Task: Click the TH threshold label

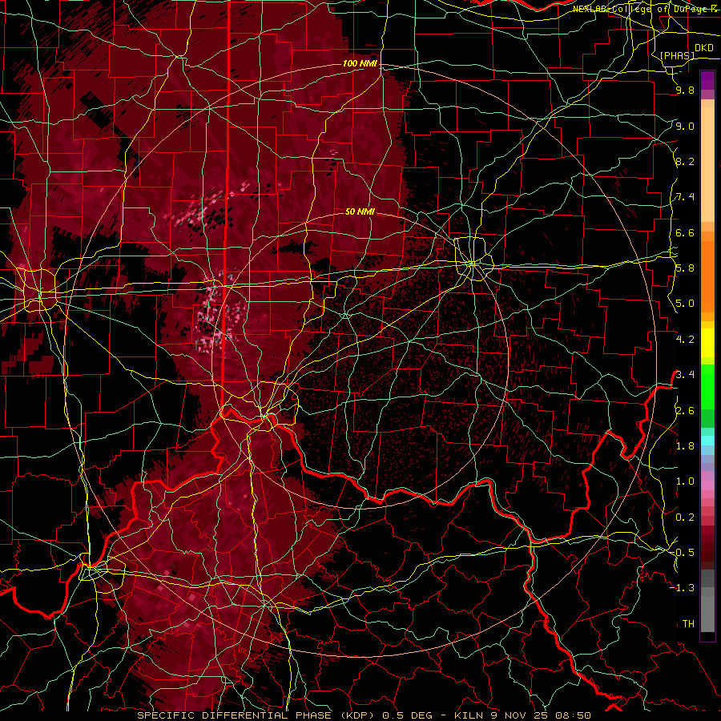Action: point(688,623)
